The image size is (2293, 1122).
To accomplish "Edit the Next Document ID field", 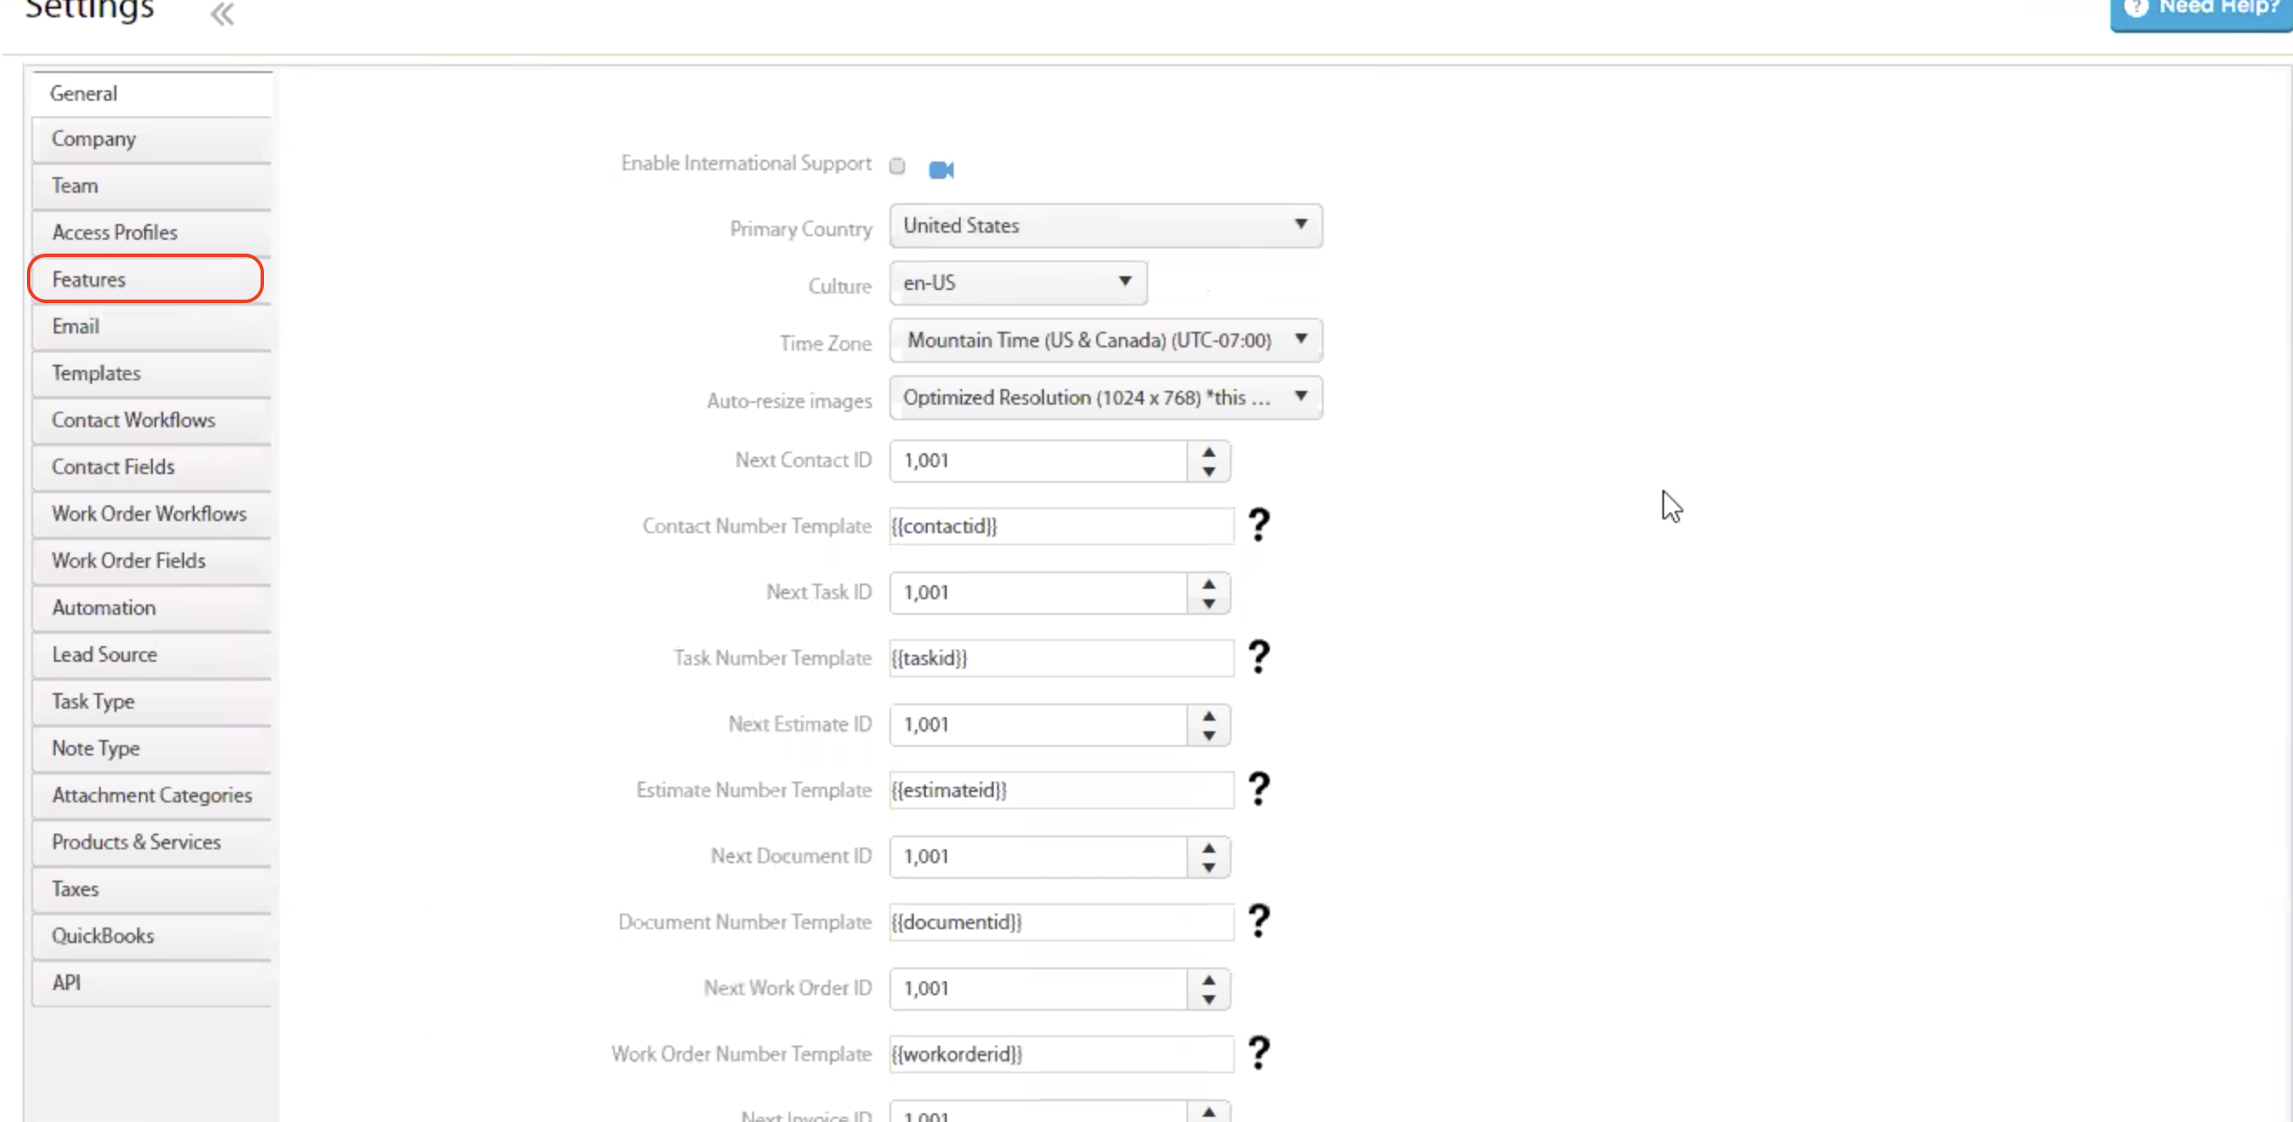I will (x=1038, y=856).
